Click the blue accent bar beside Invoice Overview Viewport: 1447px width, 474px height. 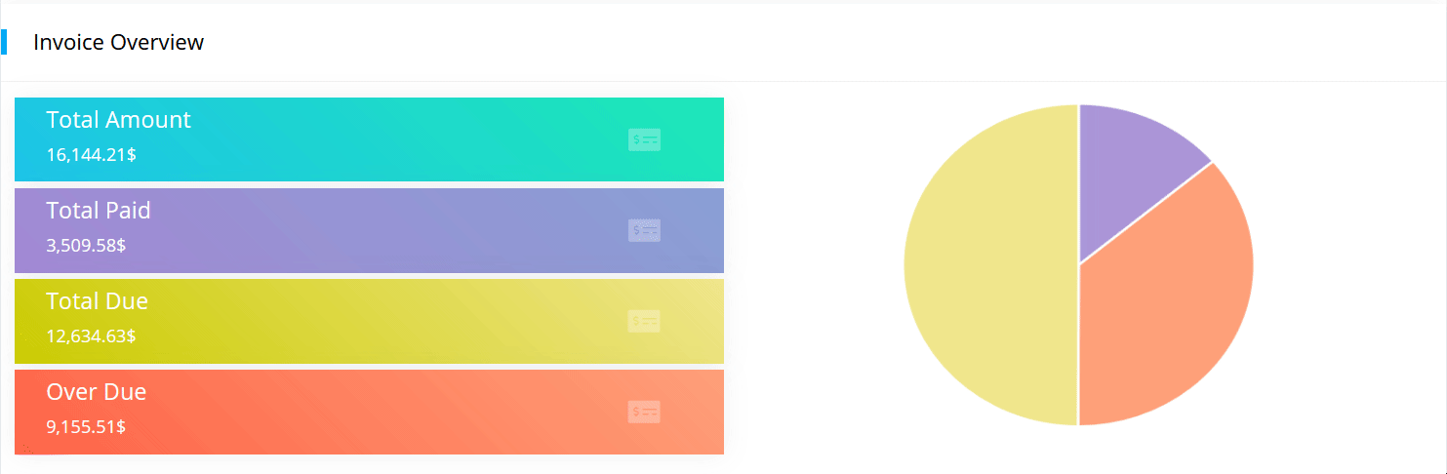click(5, 42)
